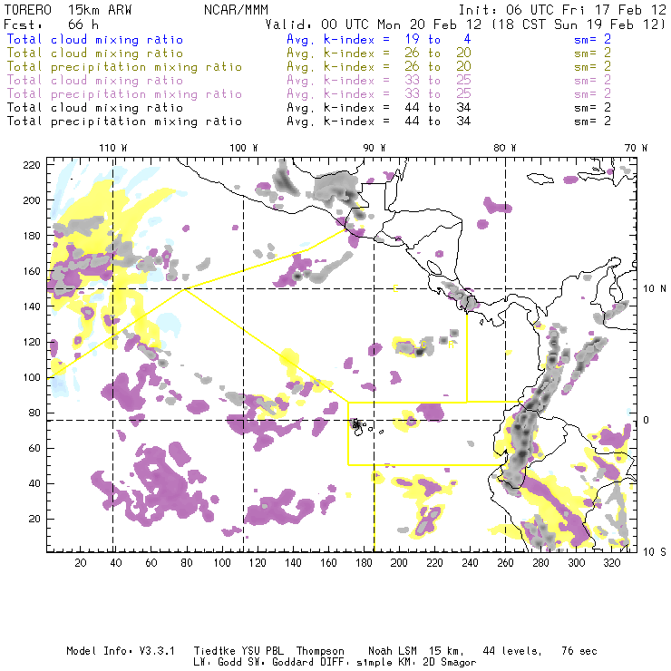Image resolution: width=671 pixels, height=671 pixels.
Task: Click the '10 N' latitude label
Action: pyautogui.click(x=655, y=289)
